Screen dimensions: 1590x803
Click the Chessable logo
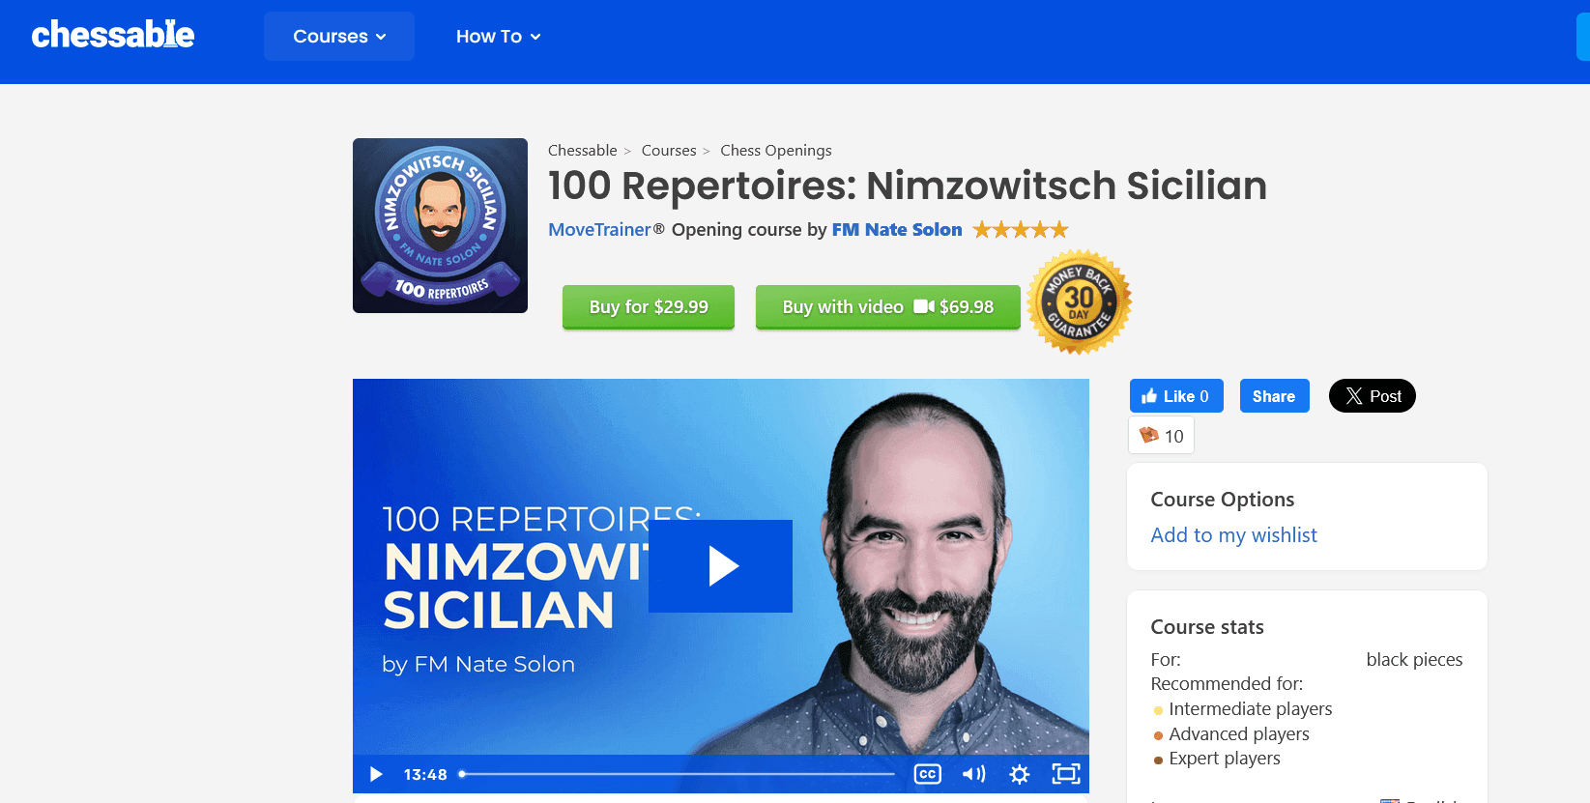coord(113,36)
